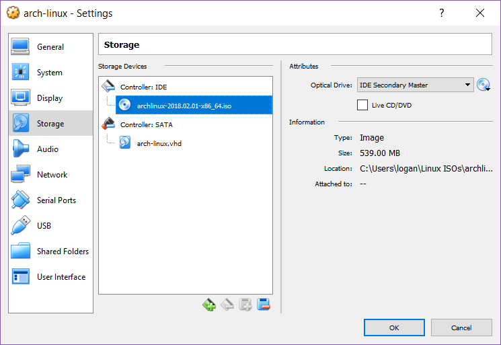Screen dimensions: 501x345
Task: Click the Add new storage controller icon
Action: (x=209, y=305)
